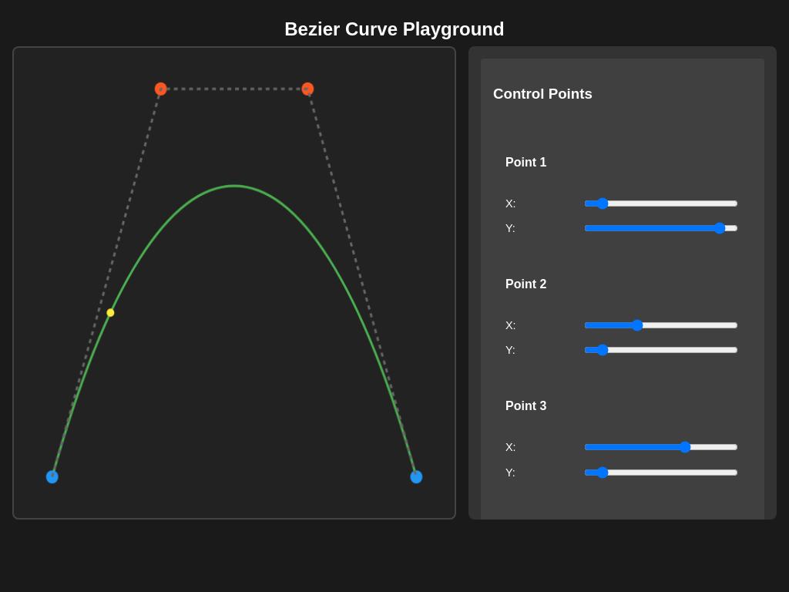Viewport: 789px width, 592px height.
Task: Select the top-left orange control point handle
Action: (x=161, y=89)
